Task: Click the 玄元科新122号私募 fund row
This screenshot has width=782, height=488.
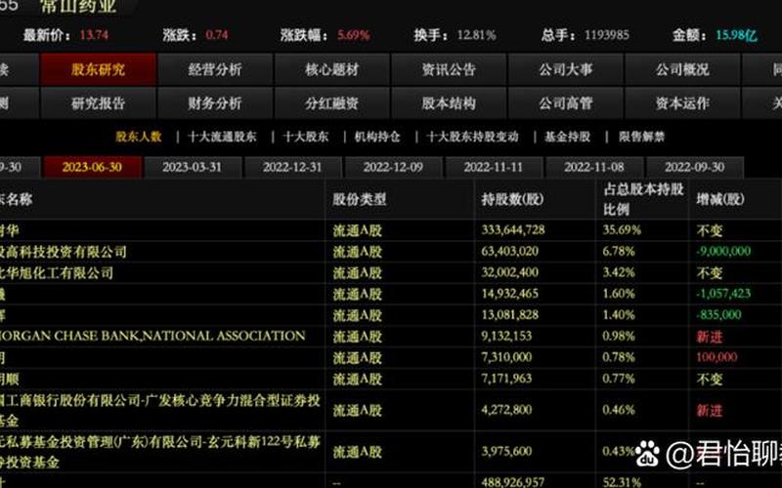Action: click(162, 452)
